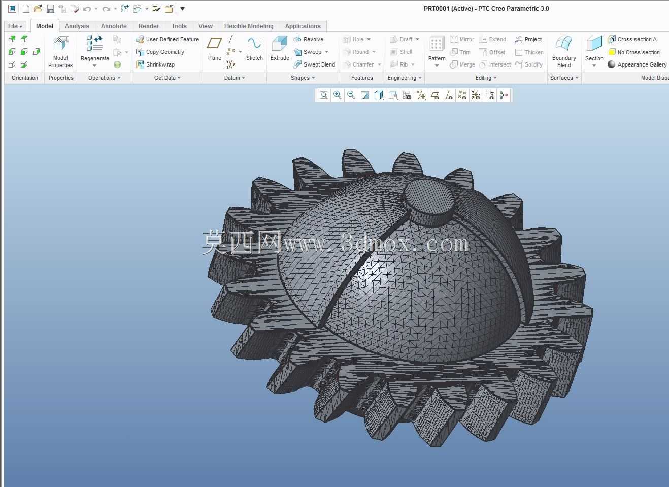Viewport: 669px width, 487px height.
Task: Click the Mirror tool
Action: 462,39
